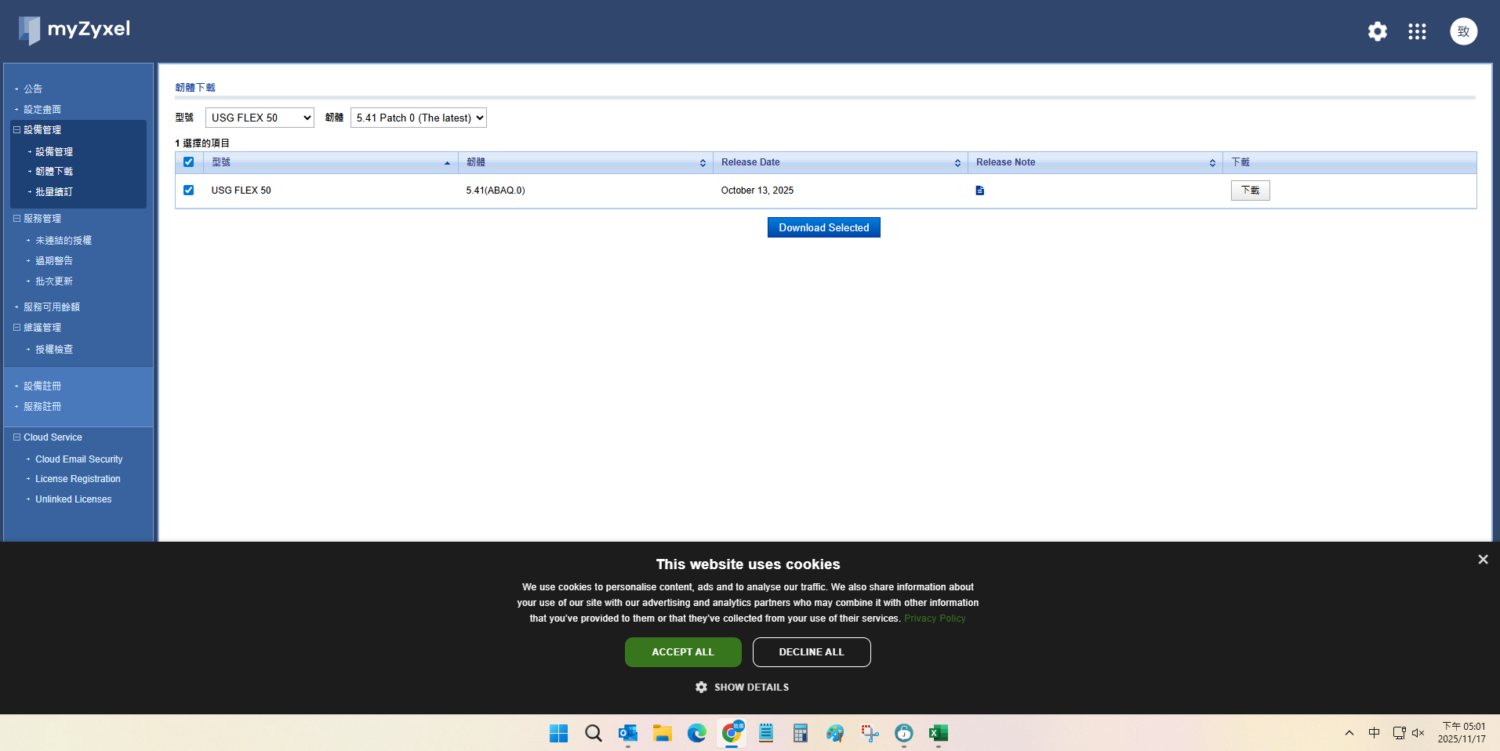This screenshot has width=1500, height=751.
Task: Open the settings gear in the header
Action: pyautogui.click(x=1378, y=31)
